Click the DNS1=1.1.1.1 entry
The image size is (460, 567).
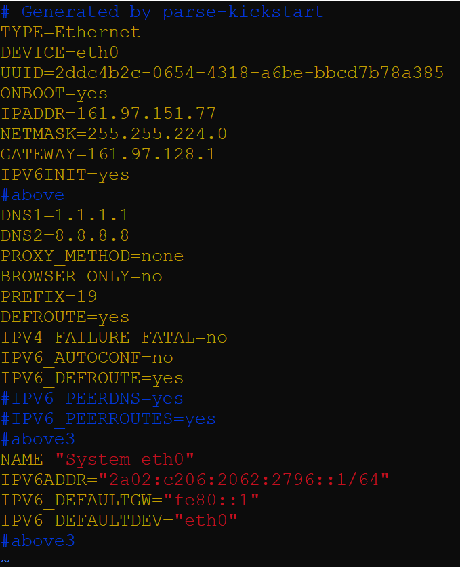(x=65, y=216)
